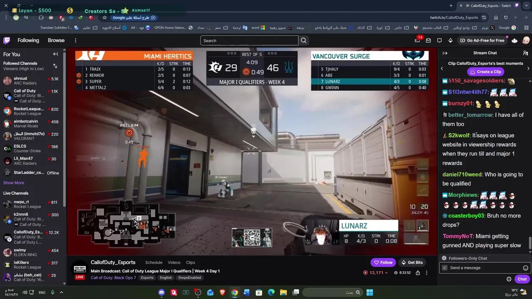Viewport: 532px width, 299px height.
Task: Open File Explorer from the taskbar
Action: tap(283, 292)
